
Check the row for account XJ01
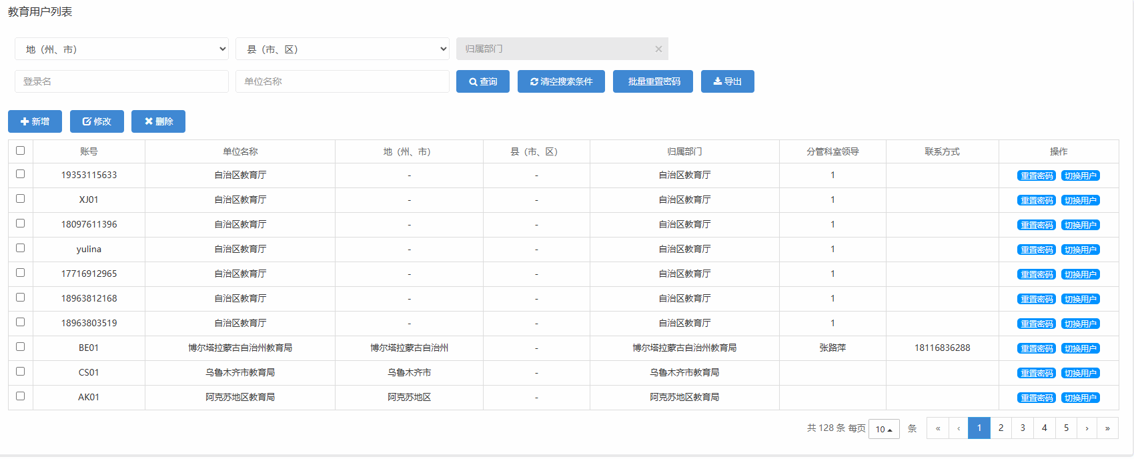click(20, 199)
